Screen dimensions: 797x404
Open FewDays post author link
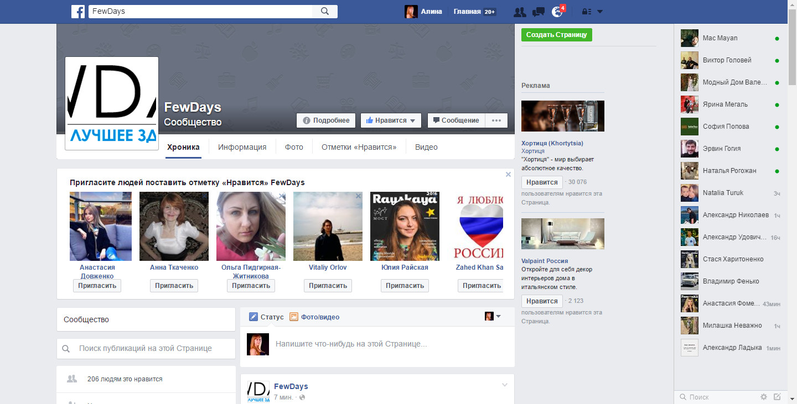coord(291,386)
